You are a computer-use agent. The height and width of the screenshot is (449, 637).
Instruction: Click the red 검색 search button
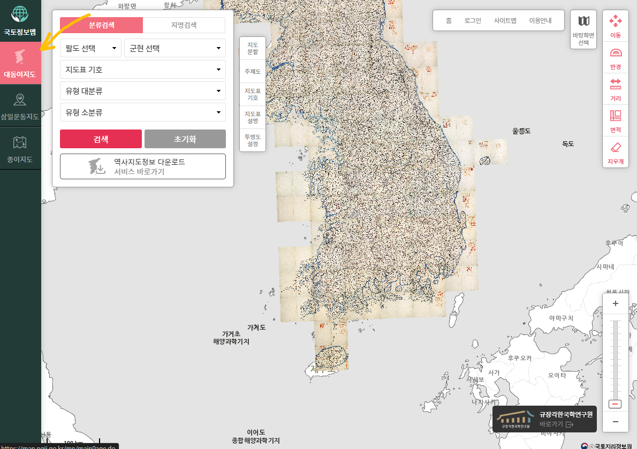tap(101, 139)
